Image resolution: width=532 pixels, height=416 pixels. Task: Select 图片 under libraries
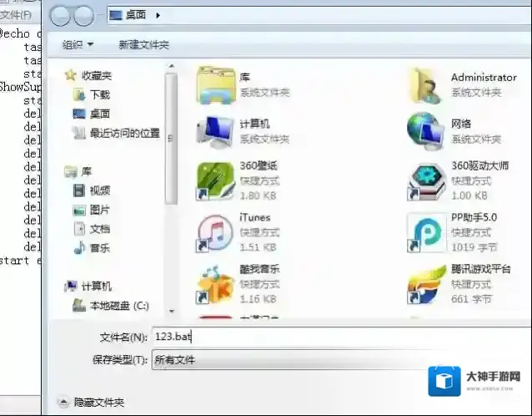(x=100, y=210)
